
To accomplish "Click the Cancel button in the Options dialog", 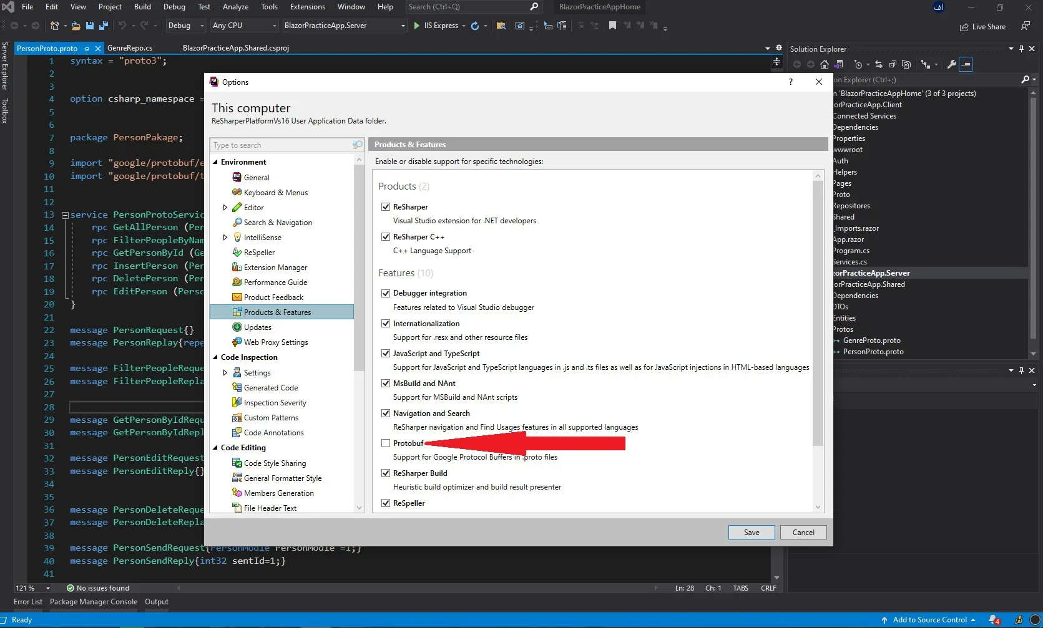I will [803, 533].
